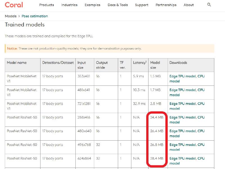
Task: Open the Support nav item
Action: [141, 5]
